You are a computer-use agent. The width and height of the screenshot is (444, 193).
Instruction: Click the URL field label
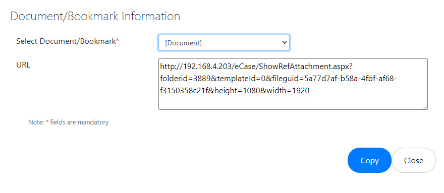pos(23,65)
